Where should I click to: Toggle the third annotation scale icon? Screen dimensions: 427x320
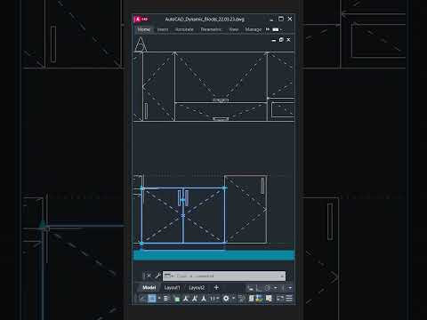tap(204, 299)
